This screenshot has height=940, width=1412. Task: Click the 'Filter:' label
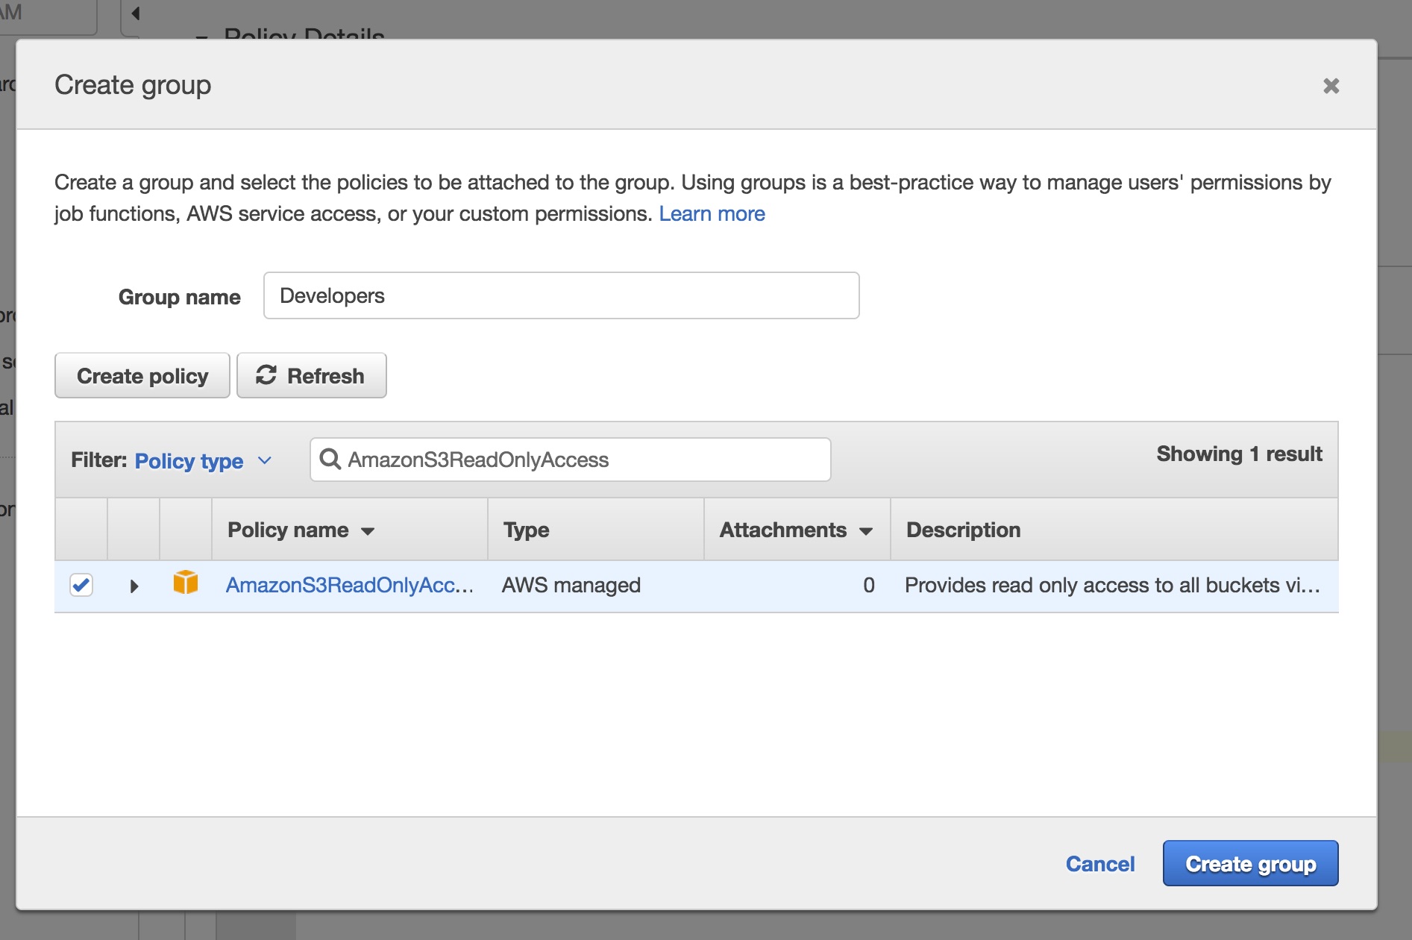99,460
